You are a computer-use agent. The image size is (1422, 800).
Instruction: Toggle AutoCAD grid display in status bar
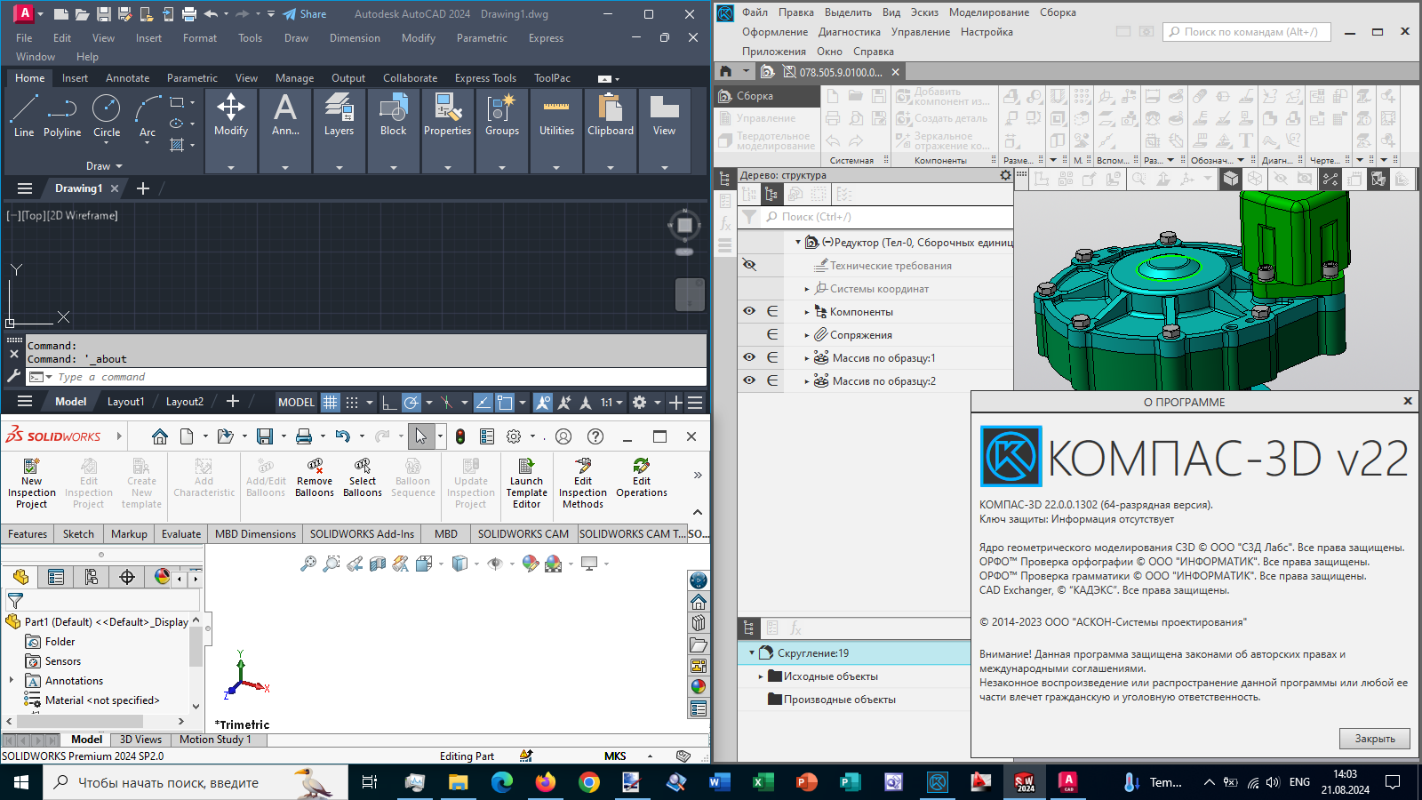[331, 403]
